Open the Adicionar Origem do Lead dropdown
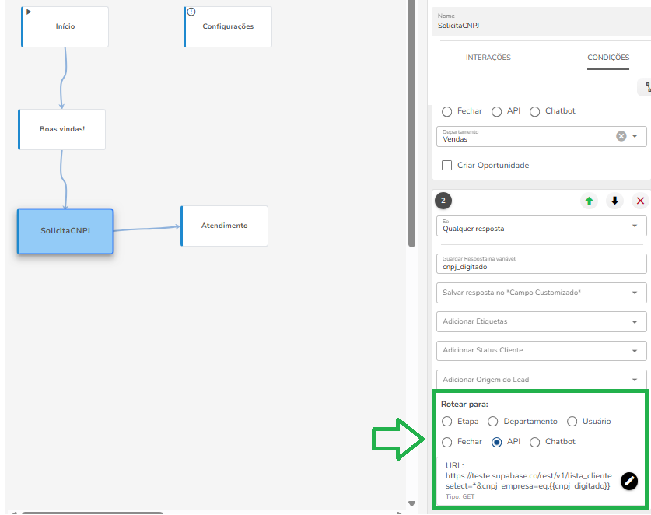The width and height of the screenshot is (651, 515). [x=541, y=379]
